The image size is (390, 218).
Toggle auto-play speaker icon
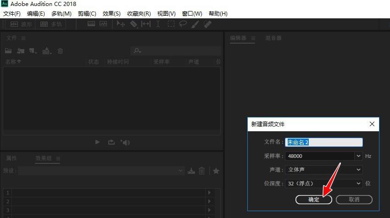tap(125, 142)
